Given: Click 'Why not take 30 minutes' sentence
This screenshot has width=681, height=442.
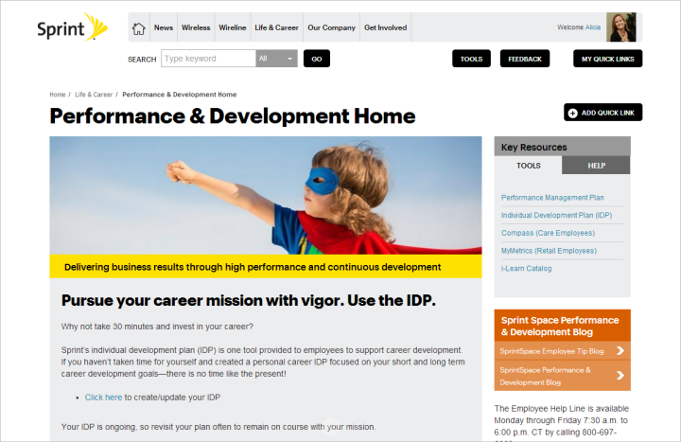Looking at the screenshot, I should point(157,327).
